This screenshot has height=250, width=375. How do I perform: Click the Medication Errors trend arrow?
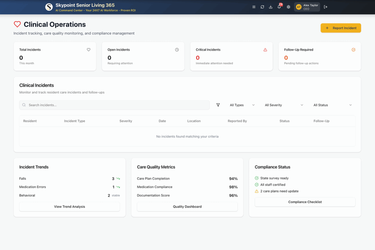tap(118, 187)
